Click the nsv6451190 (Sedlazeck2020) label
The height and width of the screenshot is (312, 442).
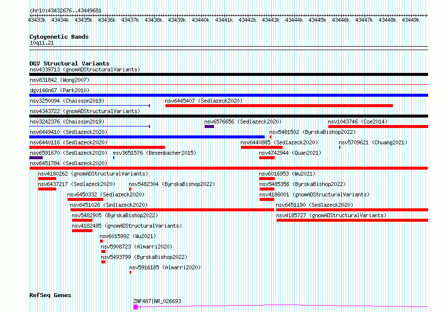tap(314, 205)
